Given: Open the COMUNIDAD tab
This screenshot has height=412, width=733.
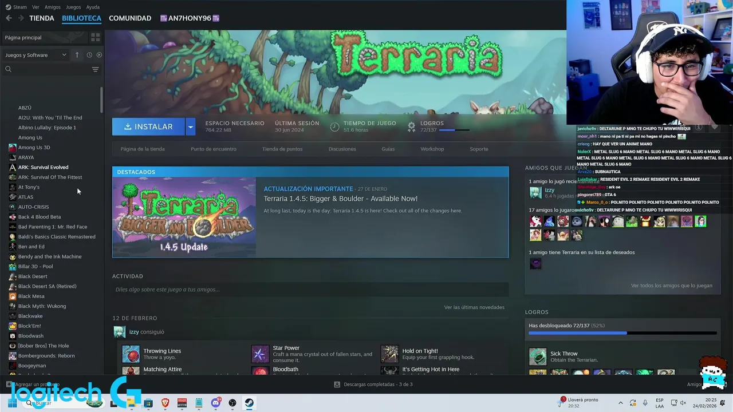Looking at the screenshot, I should pyautogui.click(x=130, y=18).
